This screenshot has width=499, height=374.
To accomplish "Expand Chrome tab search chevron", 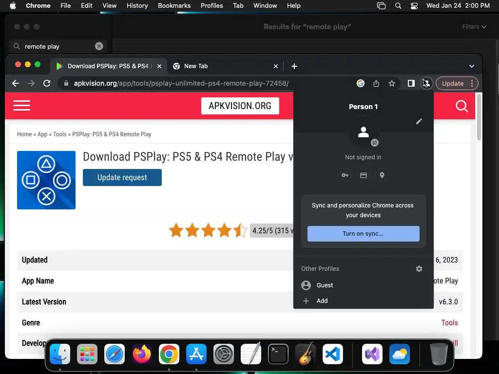I will (472, 66).
